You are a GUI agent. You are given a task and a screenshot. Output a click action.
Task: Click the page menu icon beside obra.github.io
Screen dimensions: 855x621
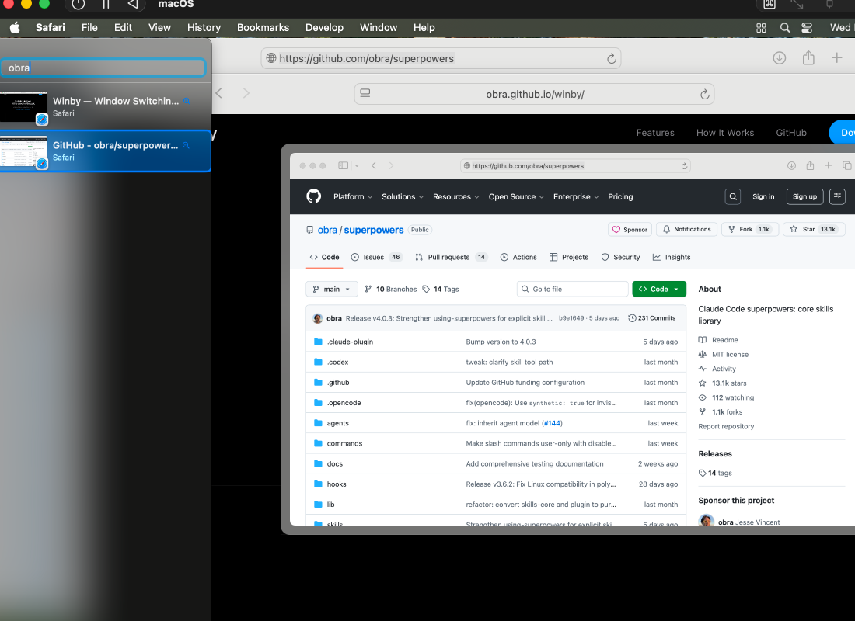[x=365, y=94]
